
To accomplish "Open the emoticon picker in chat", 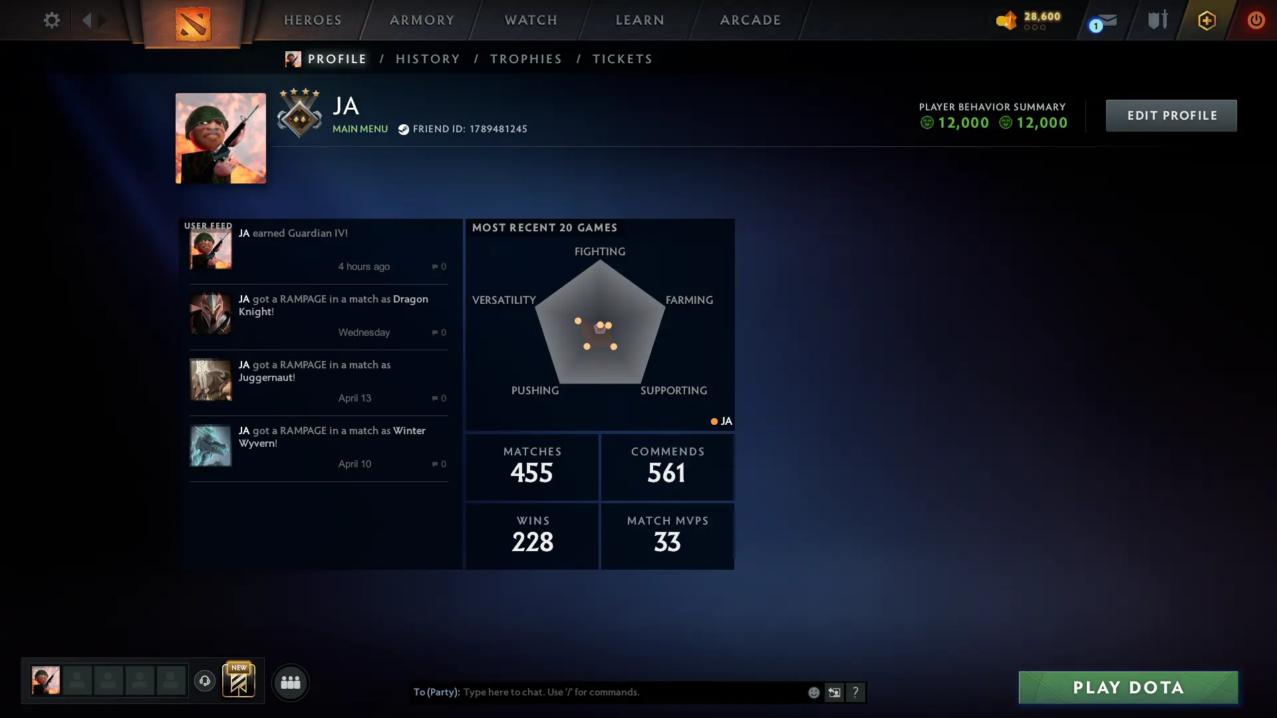I will click(x=813, y=693).
